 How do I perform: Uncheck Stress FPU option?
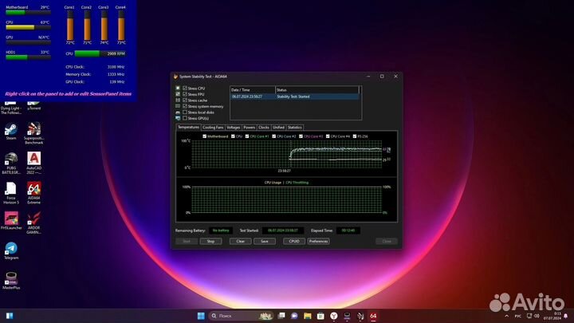[x=185, y=94]
